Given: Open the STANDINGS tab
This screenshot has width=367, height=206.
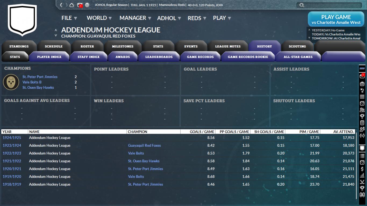Looking at the screenshot, I should (19, 46).
